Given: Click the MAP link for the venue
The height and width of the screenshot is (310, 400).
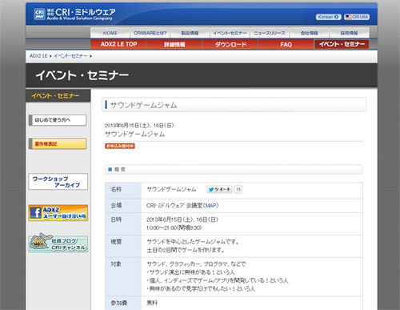Looking at the screenshot, I should 210,205.
